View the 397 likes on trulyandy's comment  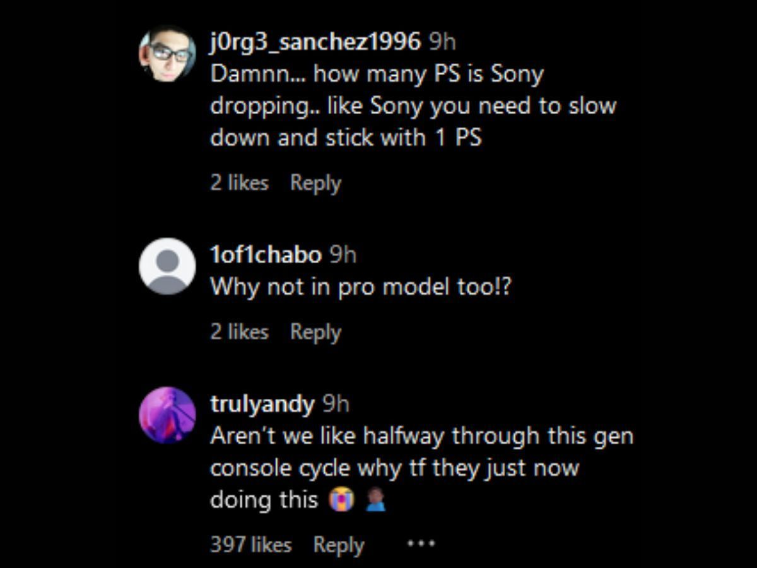250,545
